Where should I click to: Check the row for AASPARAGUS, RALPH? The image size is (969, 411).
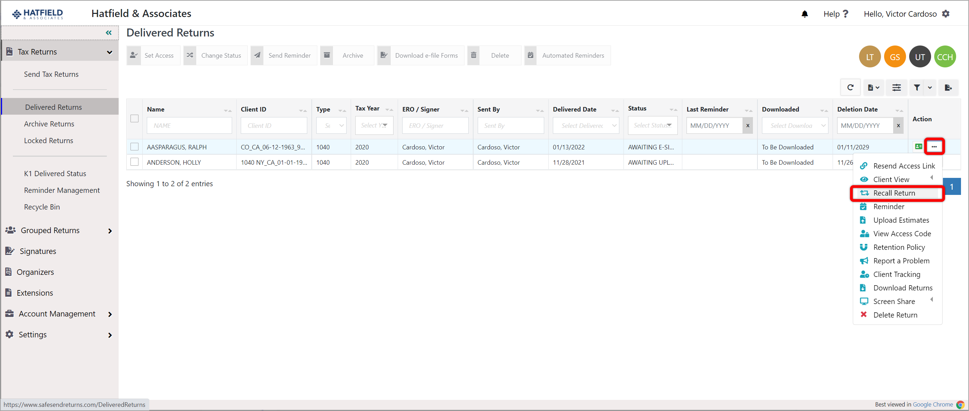[134, 147]
